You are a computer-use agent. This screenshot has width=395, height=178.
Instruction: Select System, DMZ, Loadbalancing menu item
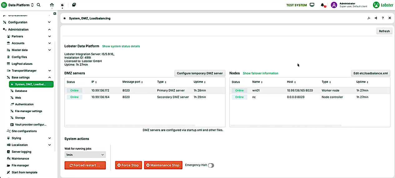pyautogui.click(x=31, y=84)
